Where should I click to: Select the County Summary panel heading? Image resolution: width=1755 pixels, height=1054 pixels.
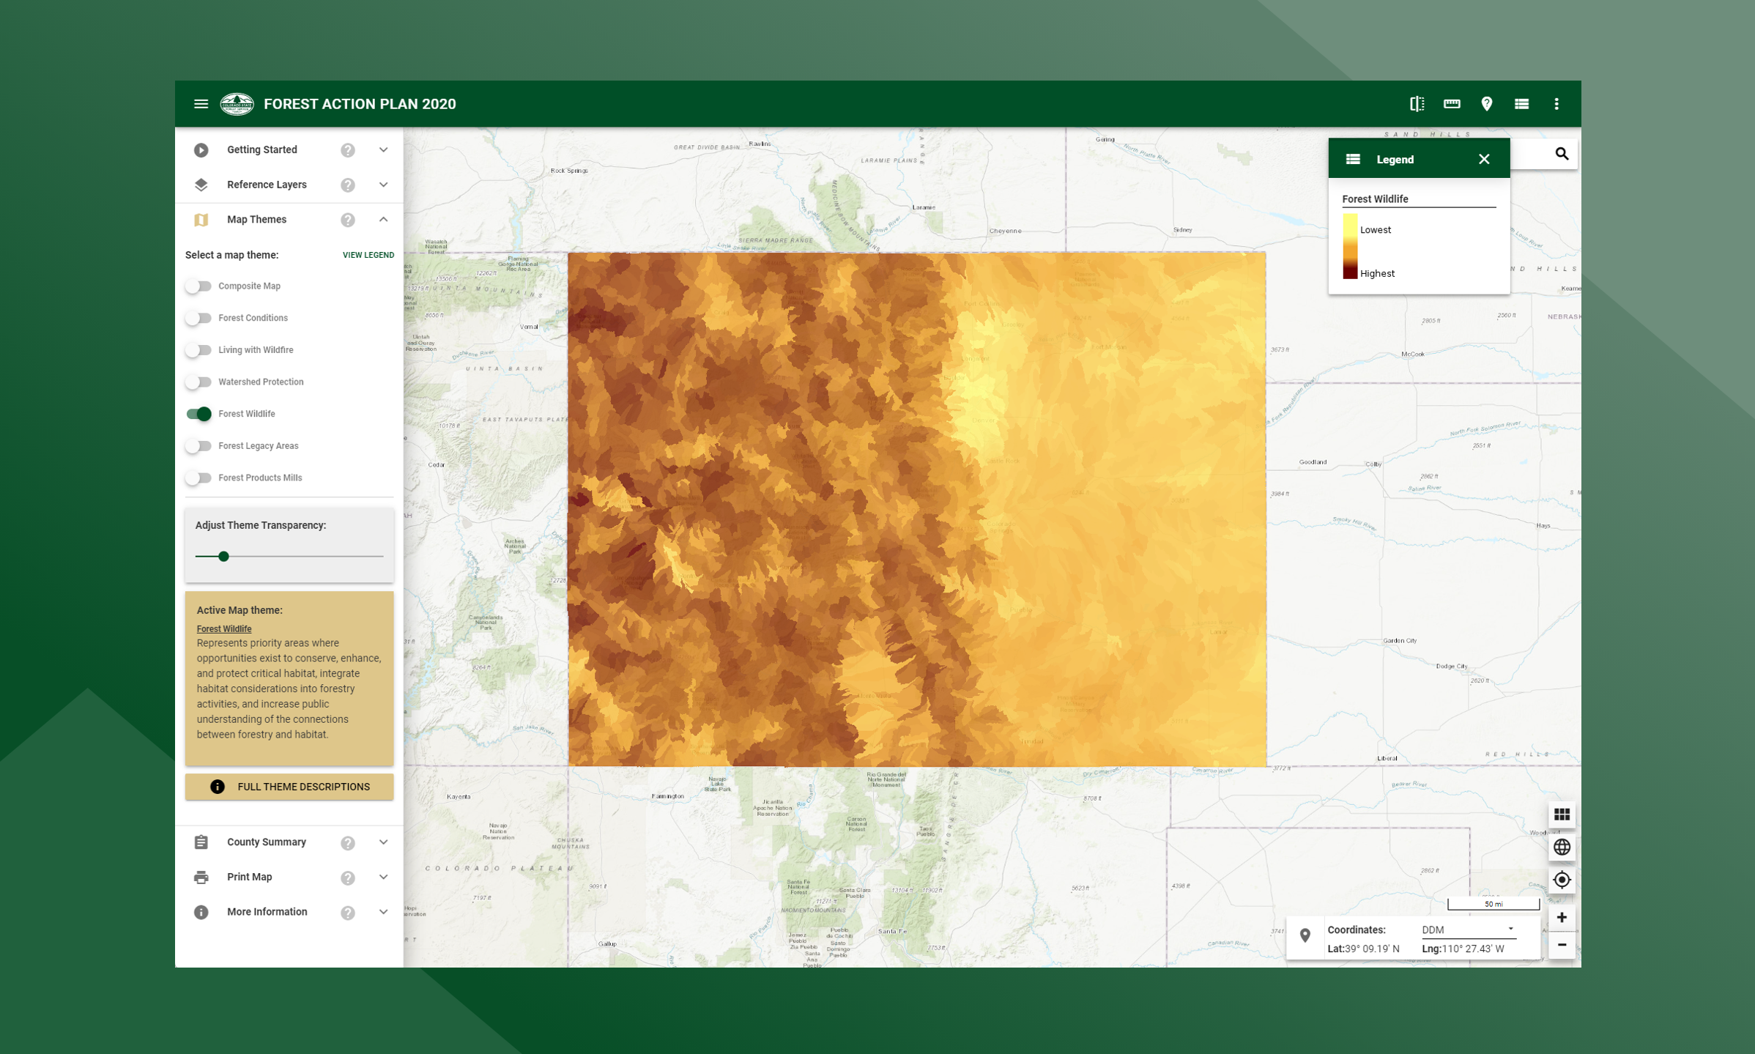pos(267,842)
